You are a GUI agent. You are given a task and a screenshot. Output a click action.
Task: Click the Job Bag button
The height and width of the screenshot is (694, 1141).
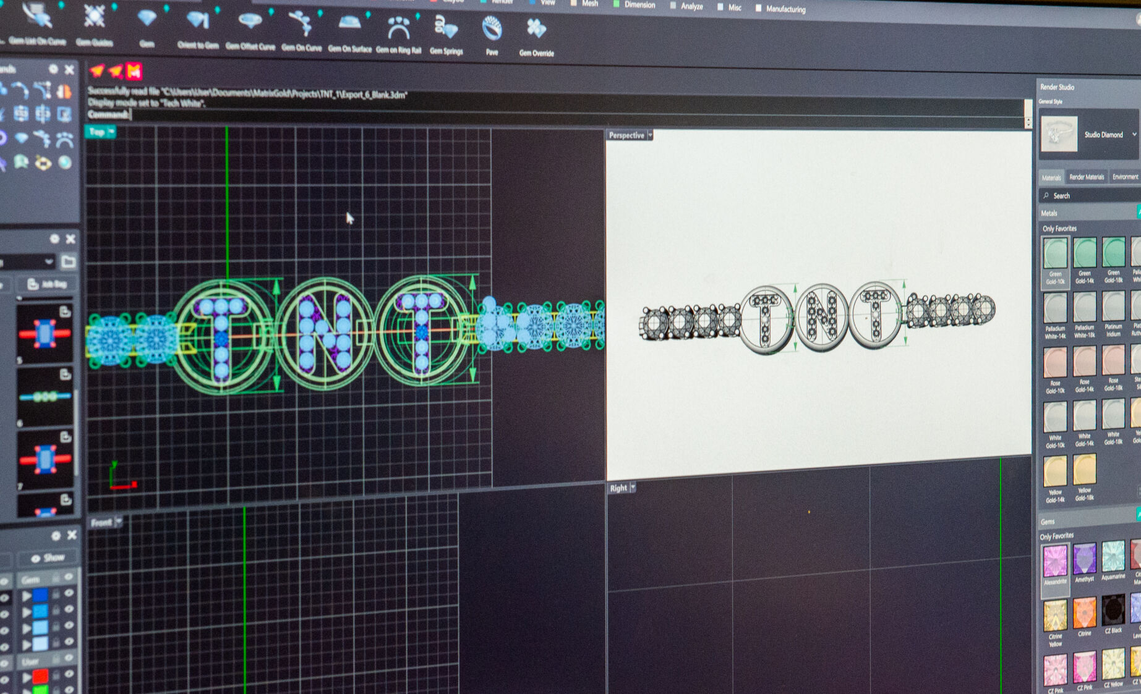(x=48, y=284)
